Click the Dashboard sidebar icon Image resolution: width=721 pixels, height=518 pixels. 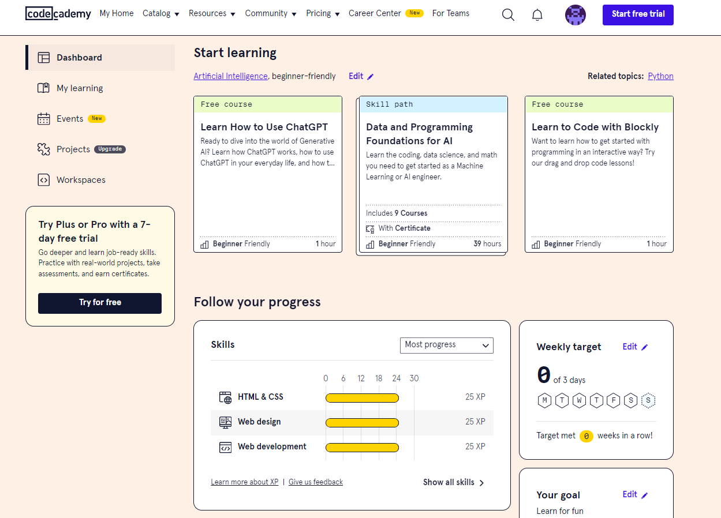coord(44,58)
